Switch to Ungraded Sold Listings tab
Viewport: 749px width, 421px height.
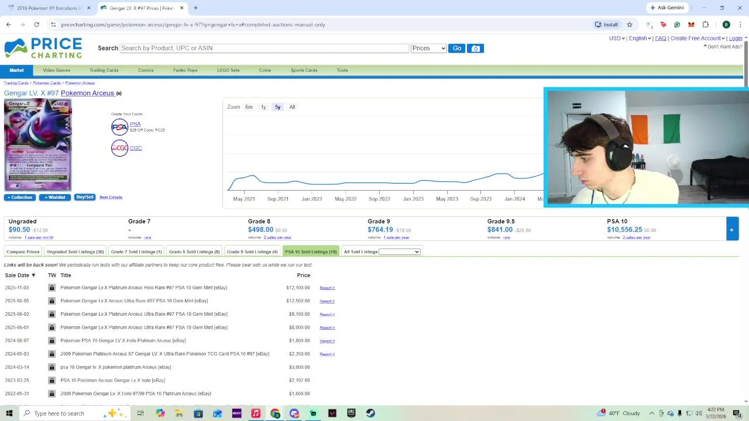click(x=75, y=252)
